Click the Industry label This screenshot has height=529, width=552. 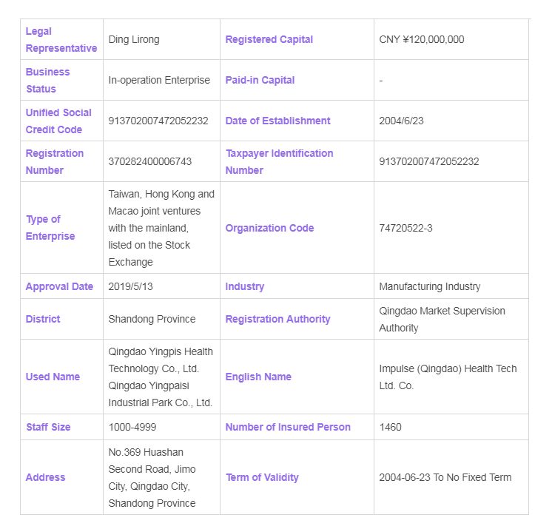click(x=245, y=286)
